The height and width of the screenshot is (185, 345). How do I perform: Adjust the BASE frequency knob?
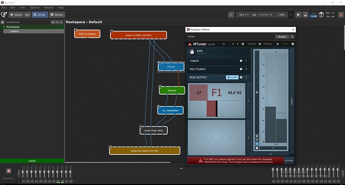192,52
